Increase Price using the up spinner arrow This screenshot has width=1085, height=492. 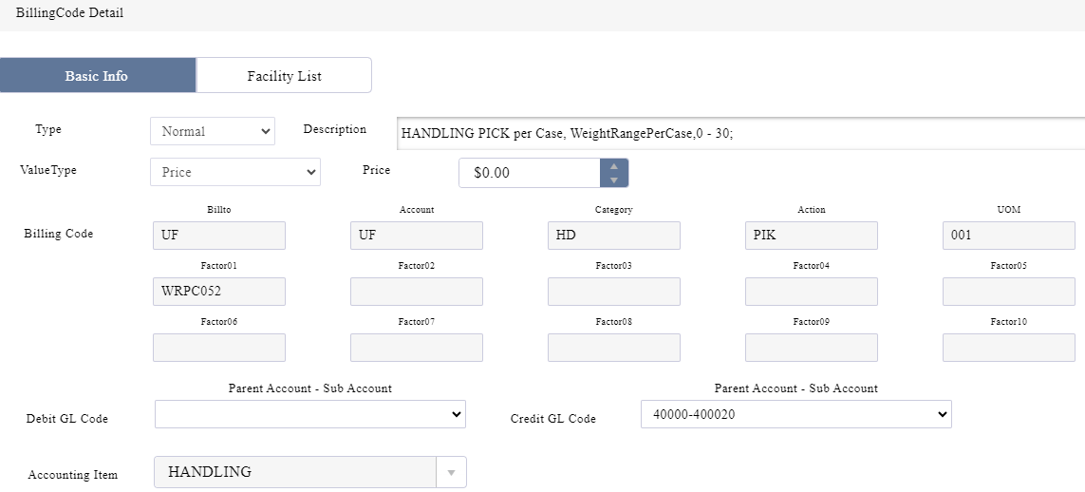pos(614,166)
